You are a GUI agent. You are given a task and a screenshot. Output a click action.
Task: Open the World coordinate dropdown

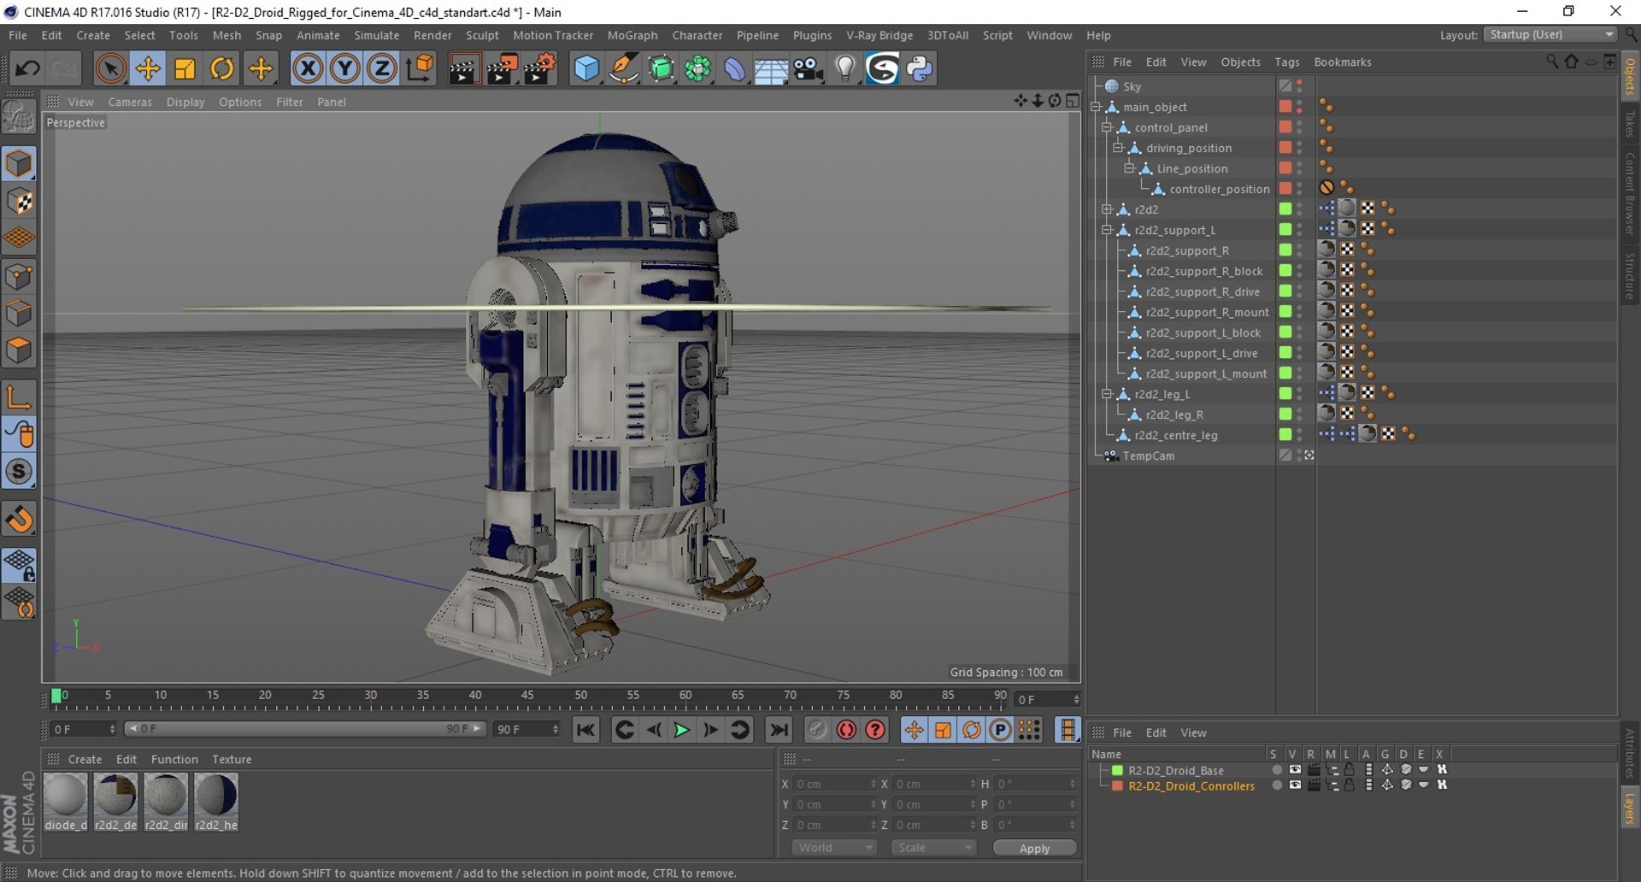(x=834, y=848)
